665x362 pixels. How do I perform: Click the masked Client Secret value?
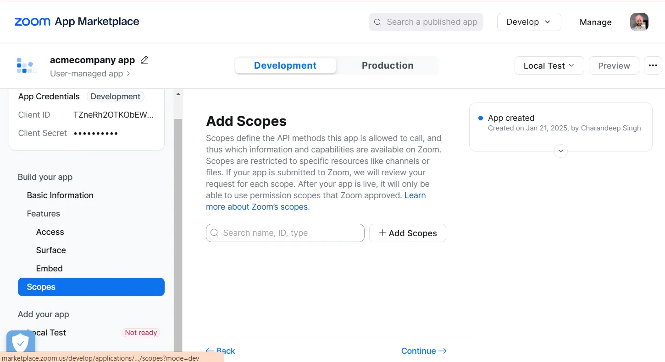click(96, 133)
